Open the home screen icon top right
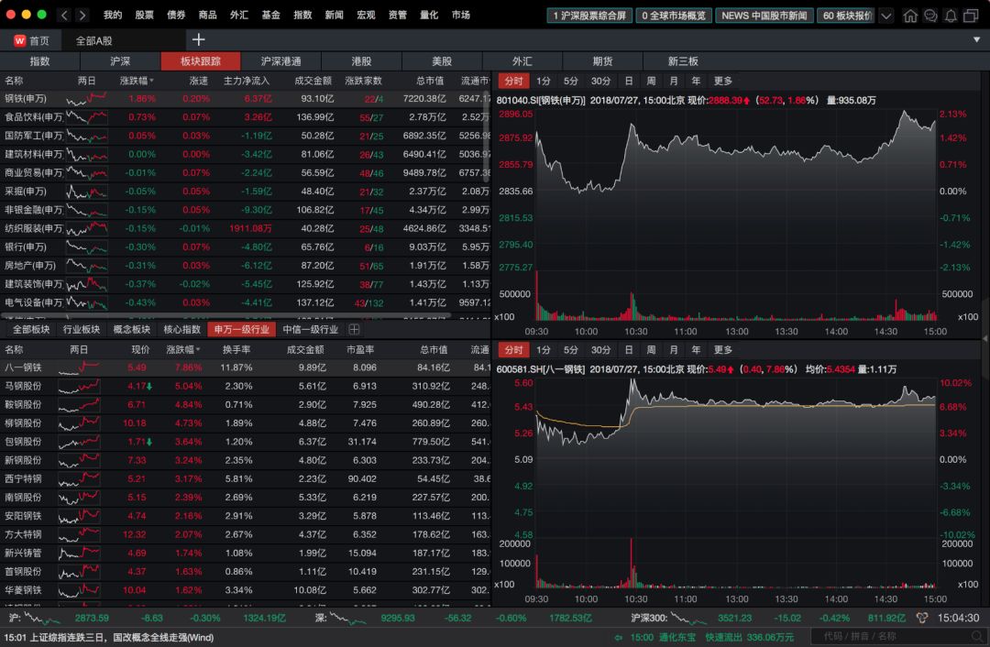The width and height of the screenshot is (990, 647). pos(911,15)
